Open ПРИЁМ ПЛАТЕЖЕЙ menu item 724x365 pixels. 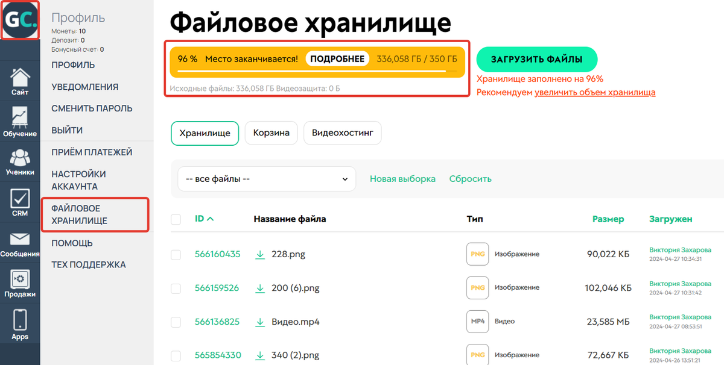pyautogui.click(x=92, y=152)
